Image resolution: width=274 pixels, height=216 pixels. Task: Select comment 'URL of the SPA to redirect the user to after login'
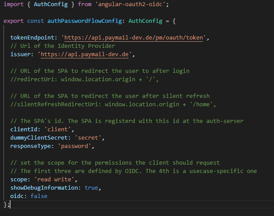(100, 71)
